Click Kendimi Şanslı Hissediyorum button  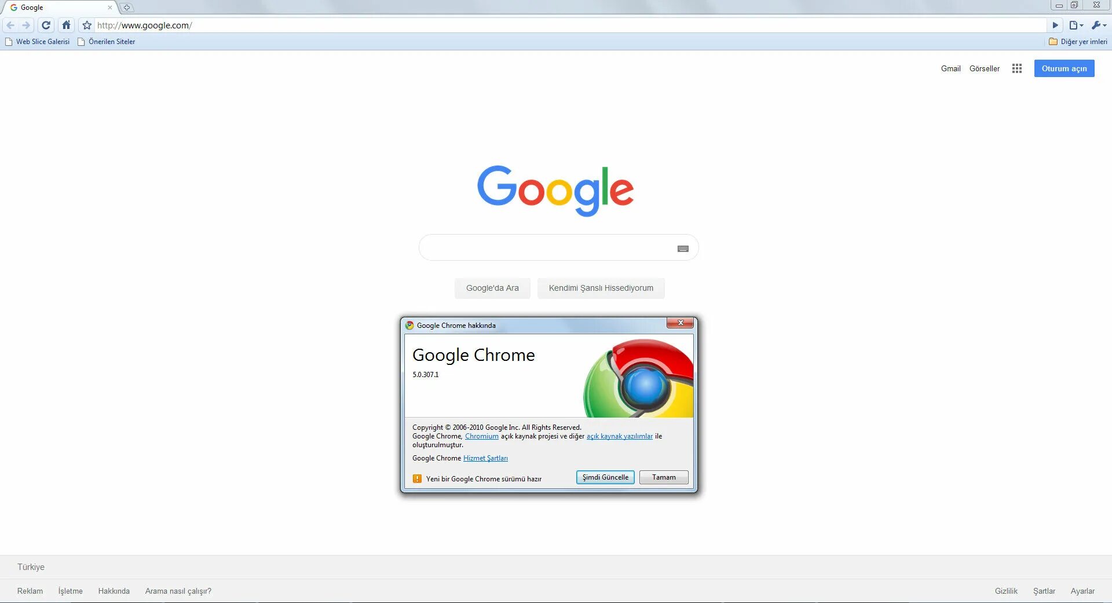click(601, 288)
